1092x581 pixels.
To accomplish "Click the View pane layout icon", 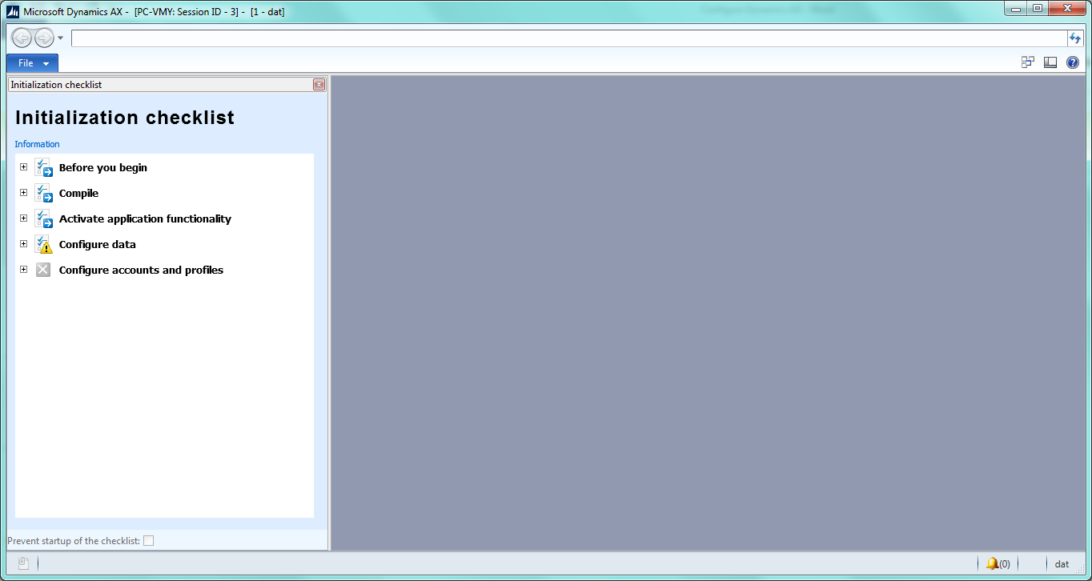I will point(1050,62).
